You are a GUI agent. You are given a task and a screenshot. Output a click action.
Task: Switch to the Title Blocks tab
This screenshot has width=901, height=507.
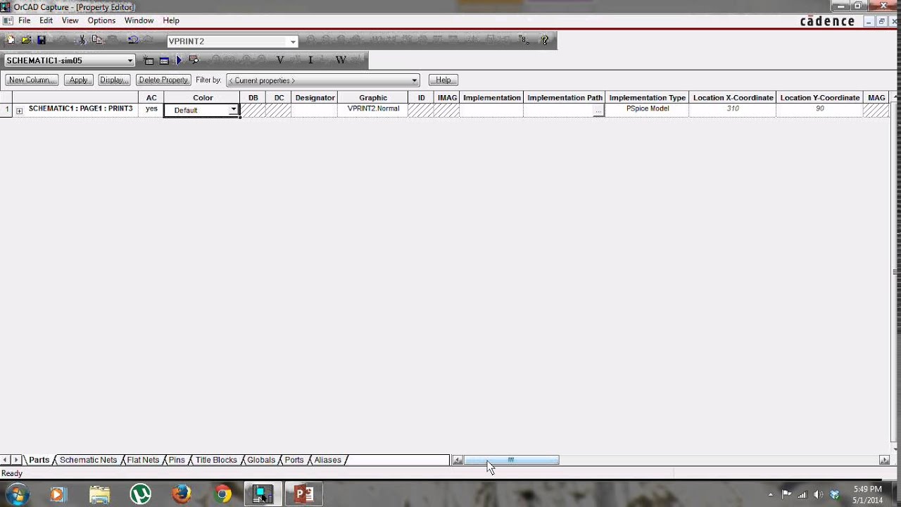(216, 460)
